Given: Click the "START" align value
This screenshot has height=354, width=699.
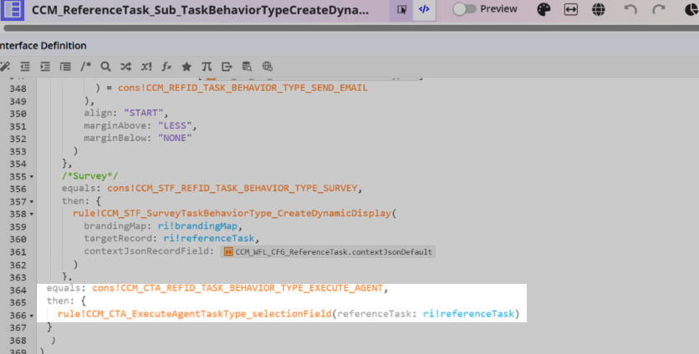Looking at the screenshot, I should pyautogui.click(x=144, y=113).
